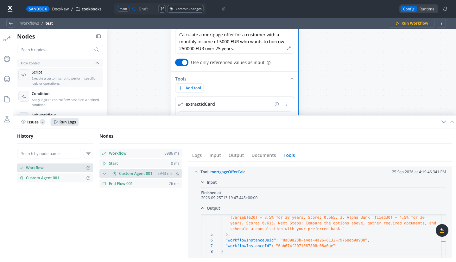Click the branch icon next to Draft
Image resolution: width=456 pixels, height=262 pixels.
pos(162,9)
